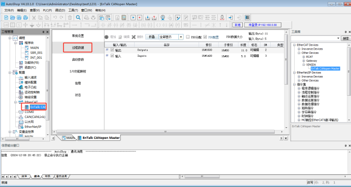Expand the 输出 Outputs PDO row
Viewport: 351px width, 187px height.
[x=107, y=50]
